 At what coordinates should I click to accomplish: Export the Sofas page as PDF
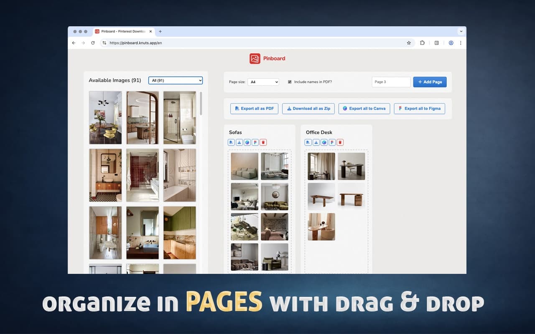point(231,142)
